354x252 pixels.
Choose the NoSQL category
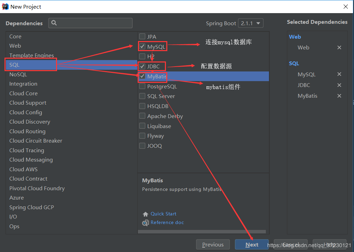tap(71, 74)
